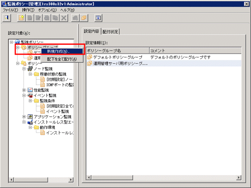Click the 稼働状態の監視 folder icon
Viewport: 251px width, 188px height.
36,74
